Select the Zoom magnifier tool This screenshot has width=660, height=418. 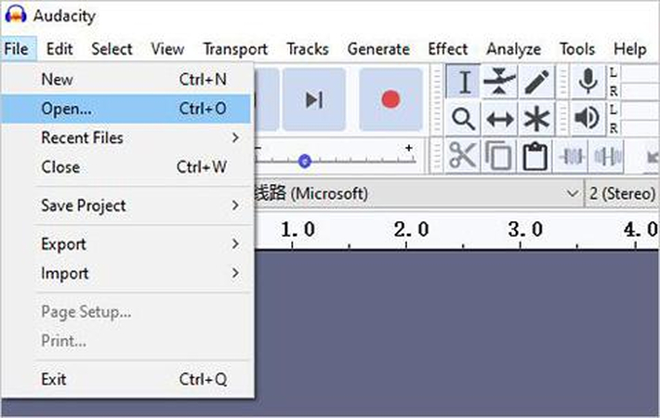[463, 119]
